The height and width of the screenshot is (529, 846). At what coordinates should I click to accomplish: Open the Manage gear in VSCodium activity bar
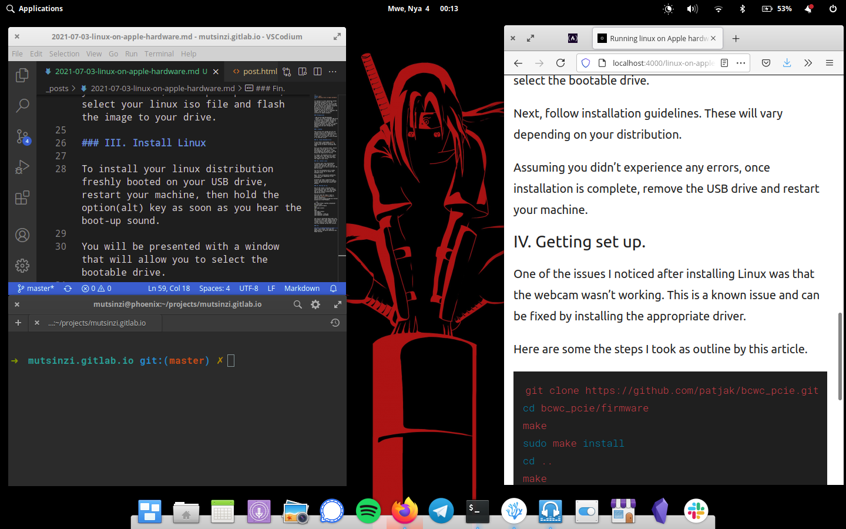tap(22, 266)
